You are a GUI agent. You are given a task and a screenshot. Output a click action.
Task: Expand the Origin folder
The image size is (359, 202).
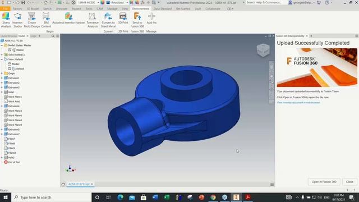pos(2,74)
